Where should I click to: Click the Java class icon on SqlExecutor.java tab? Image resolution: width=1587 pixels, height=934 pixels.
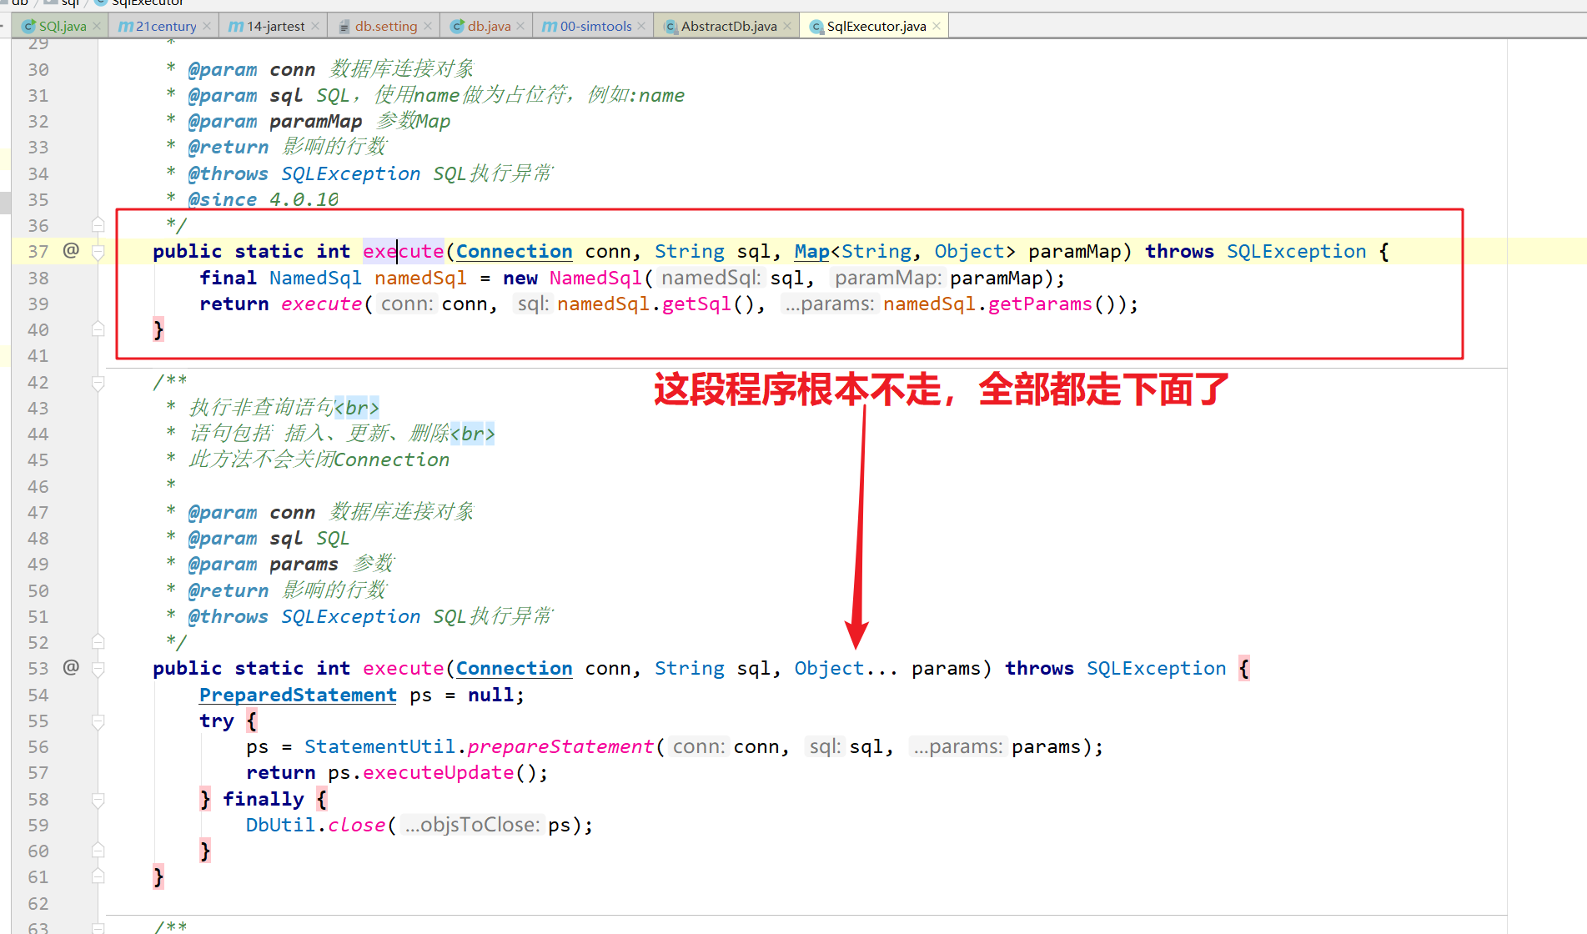pos(816,26)
